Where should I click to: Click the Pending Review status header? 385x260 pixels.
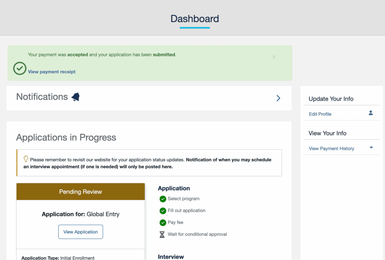(80, 192)
